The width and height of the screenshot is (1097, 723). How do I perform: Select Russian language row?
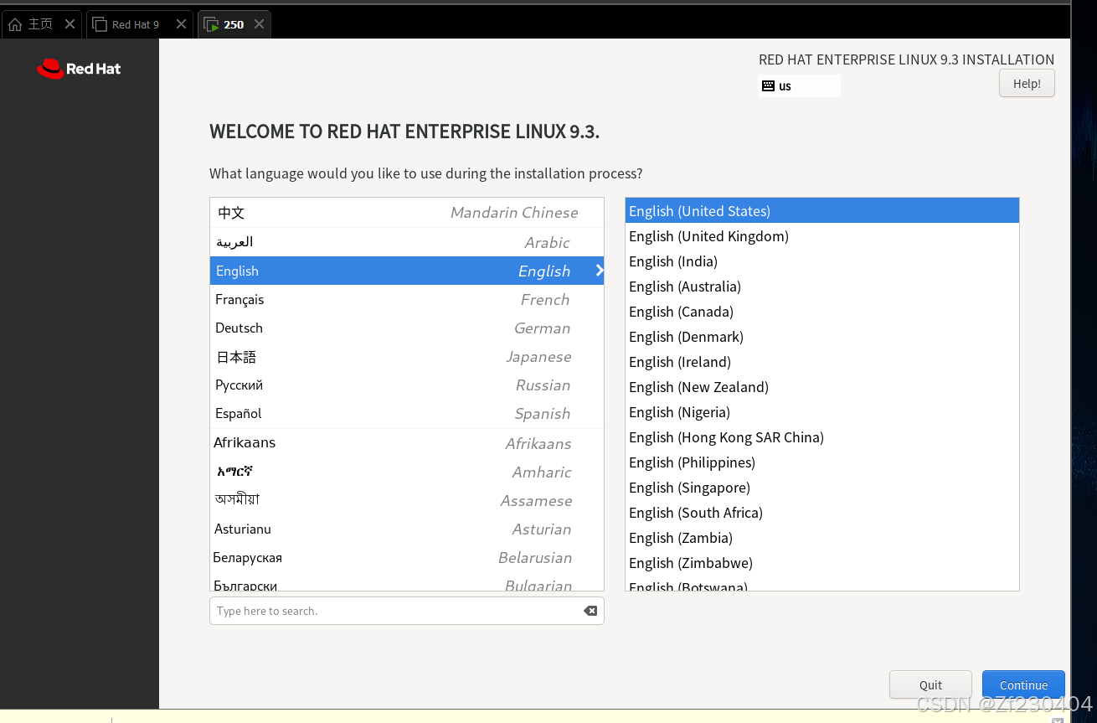click(x=406, y=385)
